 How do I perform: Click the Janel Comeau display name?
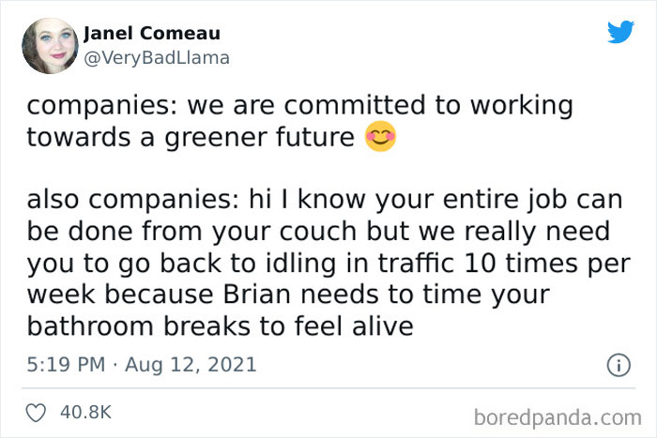(153, 34)
